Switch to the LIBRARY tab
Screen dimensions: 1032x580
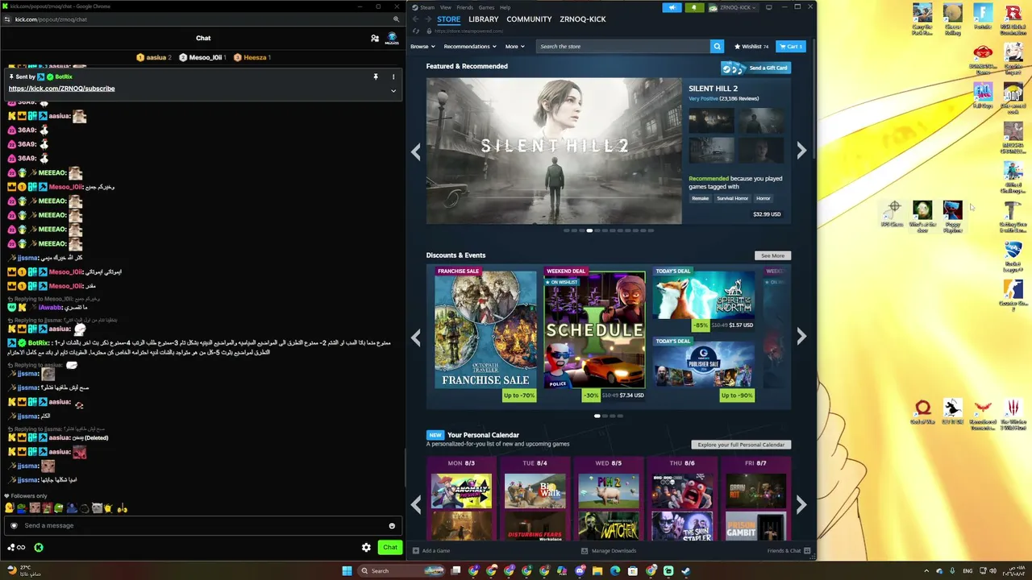(484, 19)
